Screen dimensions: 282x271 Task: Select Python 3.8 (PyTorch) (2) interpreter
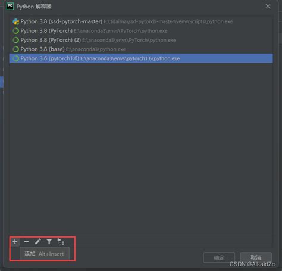(141, 40)
